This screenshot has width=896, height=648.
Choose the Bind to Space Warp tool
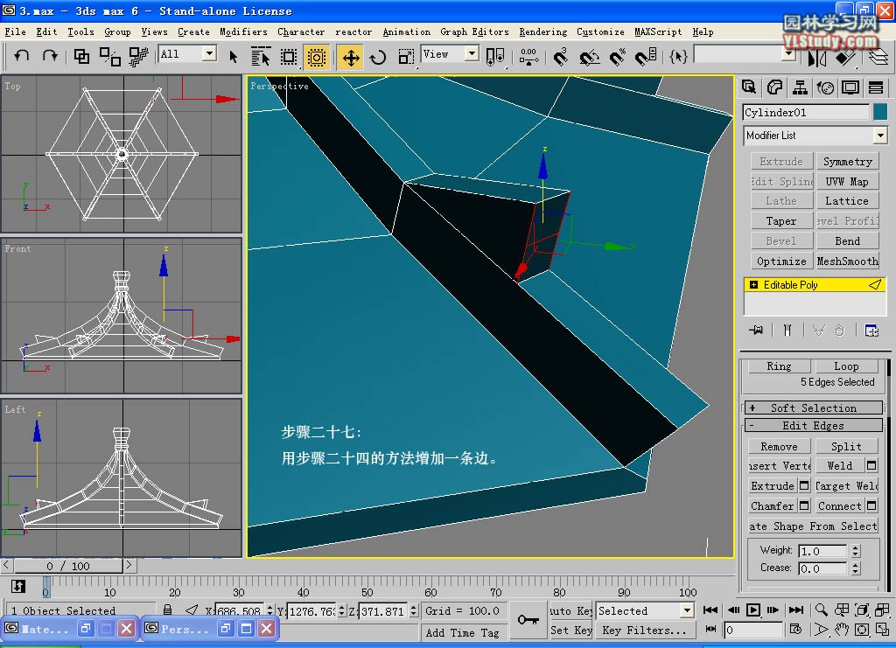(138, 56)
